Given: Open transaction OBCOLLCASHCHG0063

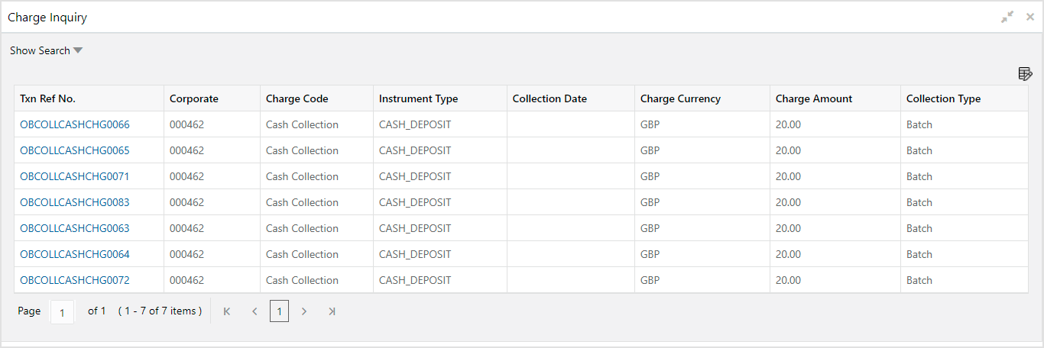Looking at the screenshot, I should pos(75,228).
